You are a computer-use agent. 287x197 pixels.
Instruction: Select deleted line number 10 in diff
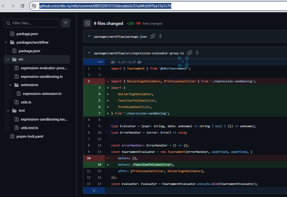tap(89, 158)
